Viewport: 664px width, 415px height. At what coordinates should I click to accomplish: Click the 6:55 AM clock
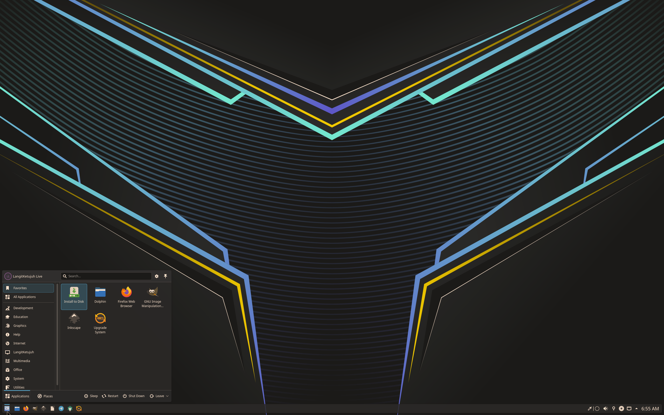pyautogui.click(x=650, y=409)
